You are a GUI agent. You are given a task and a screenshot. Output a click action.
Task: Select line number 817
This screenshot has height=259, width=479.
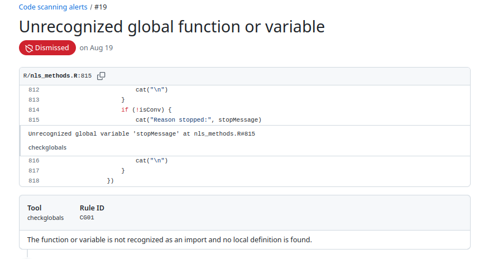coord(33,170)
